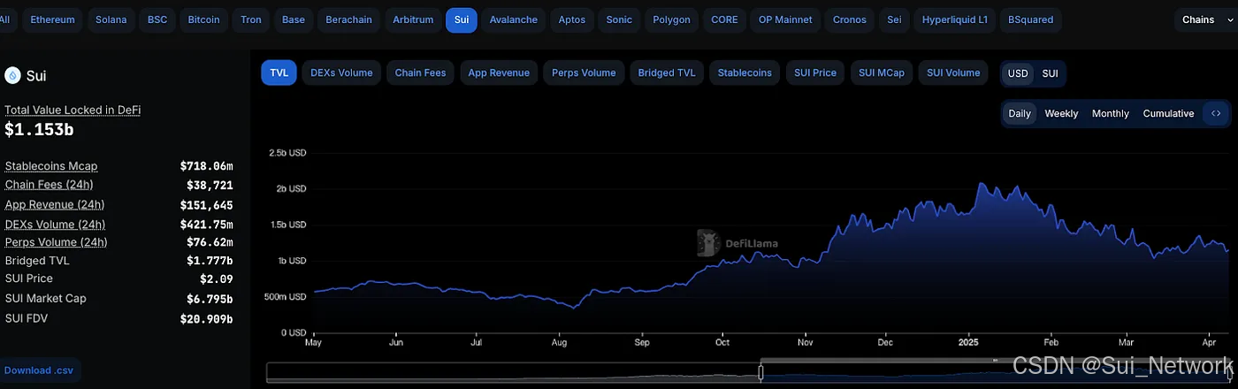1238x389 pixels.
Task: Click the SUI FDV row label
Action: (x=27, y=318)
